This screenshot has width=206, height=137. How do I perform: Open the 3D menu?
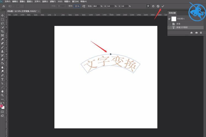[60, 1]
